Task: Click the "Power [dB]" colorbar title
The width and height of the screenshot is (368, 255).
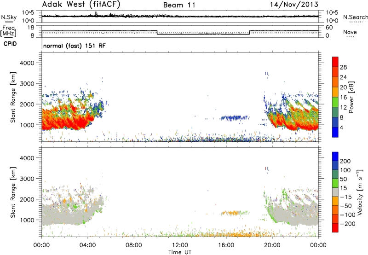Action: (x=351, y=97)
